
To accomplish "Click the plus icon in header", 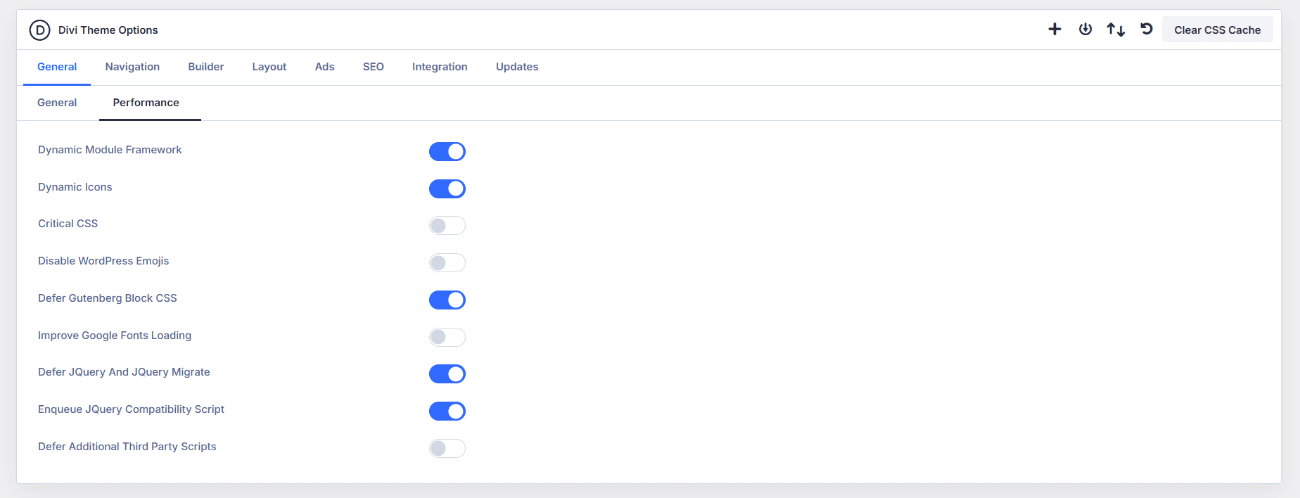I will pyautogui.click(x=1054, y=30).
